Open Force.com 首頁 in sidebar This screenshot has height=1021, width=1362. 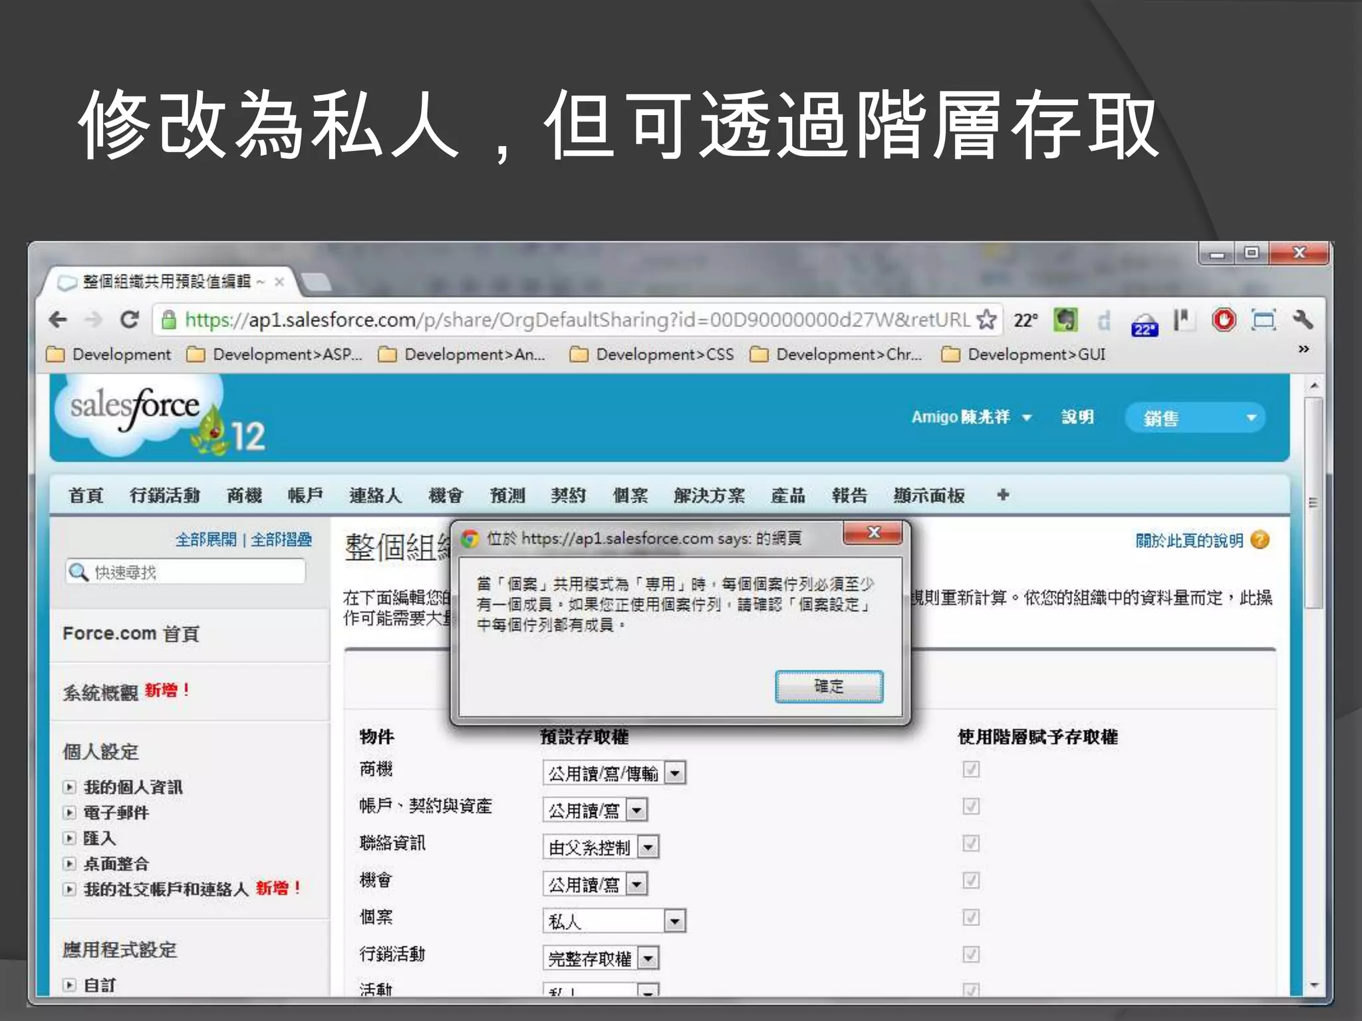[x=131, y=633]
